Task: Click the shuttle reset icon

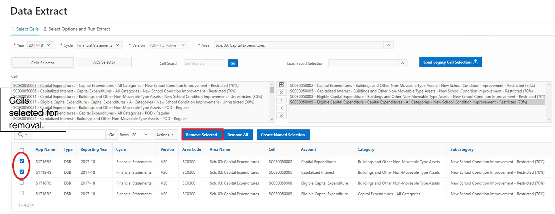Action: click(x=281, y=85)
